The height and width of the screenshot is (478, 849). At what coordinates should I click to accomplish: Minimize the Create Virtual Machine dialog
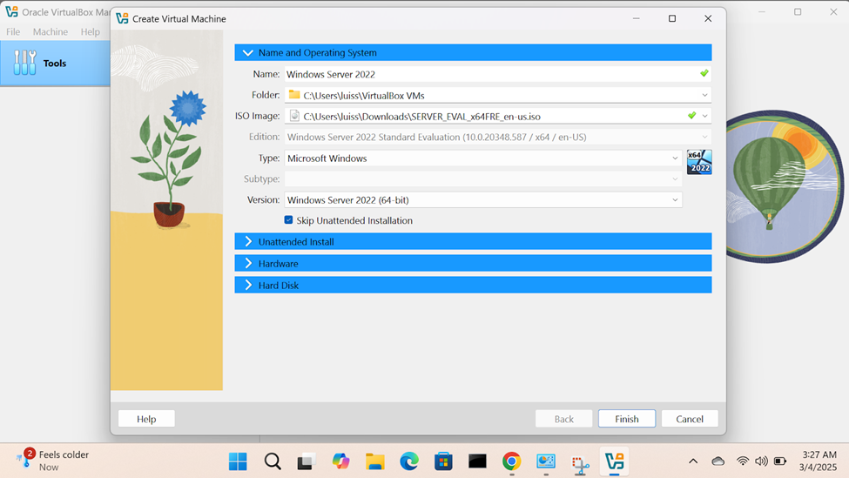tap(637, 18)
